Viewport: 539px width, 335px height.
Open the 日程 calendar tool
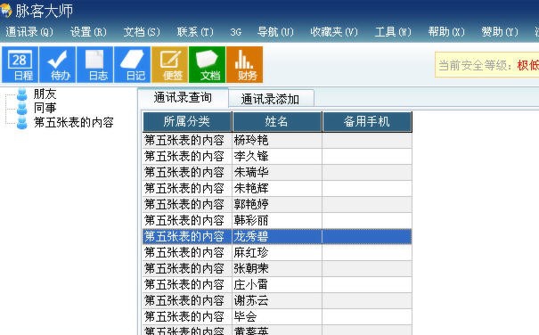point(20,65)
